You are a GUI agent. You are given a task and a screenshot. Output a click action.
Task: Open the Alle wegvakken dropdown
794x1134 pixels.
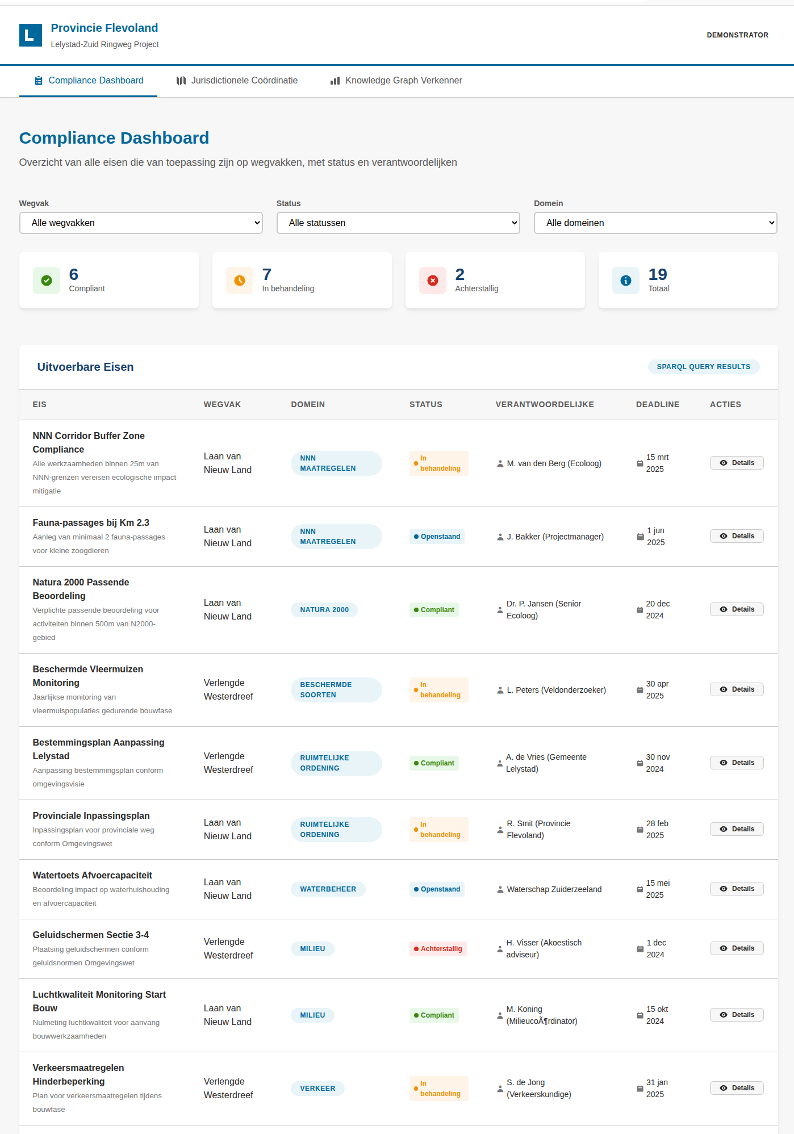[141, 223]
